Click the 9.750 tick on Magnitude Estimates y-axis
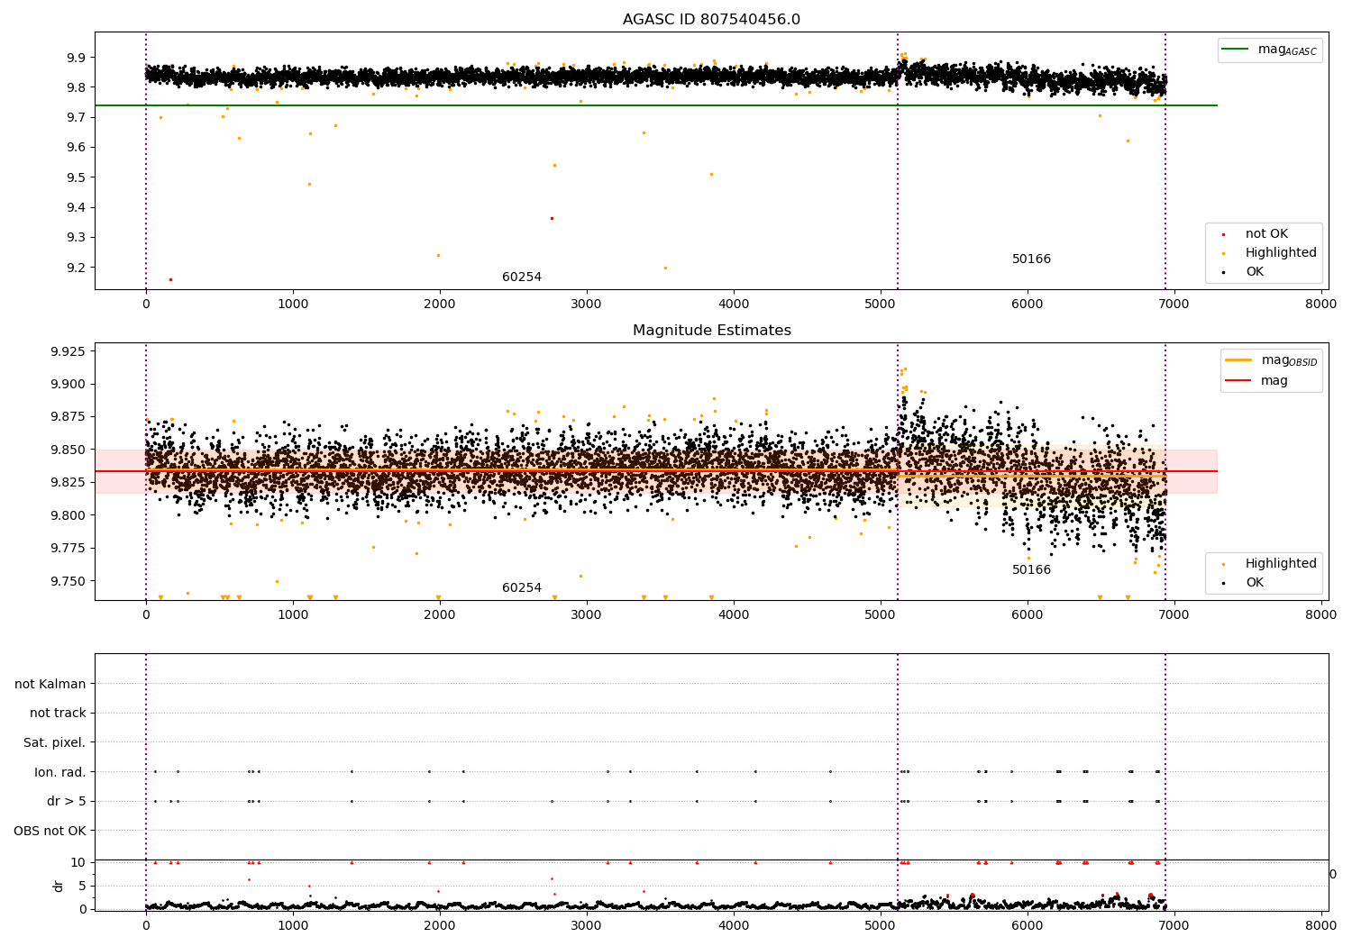This screenshot has width=1352, height=946. click(69, 581)
